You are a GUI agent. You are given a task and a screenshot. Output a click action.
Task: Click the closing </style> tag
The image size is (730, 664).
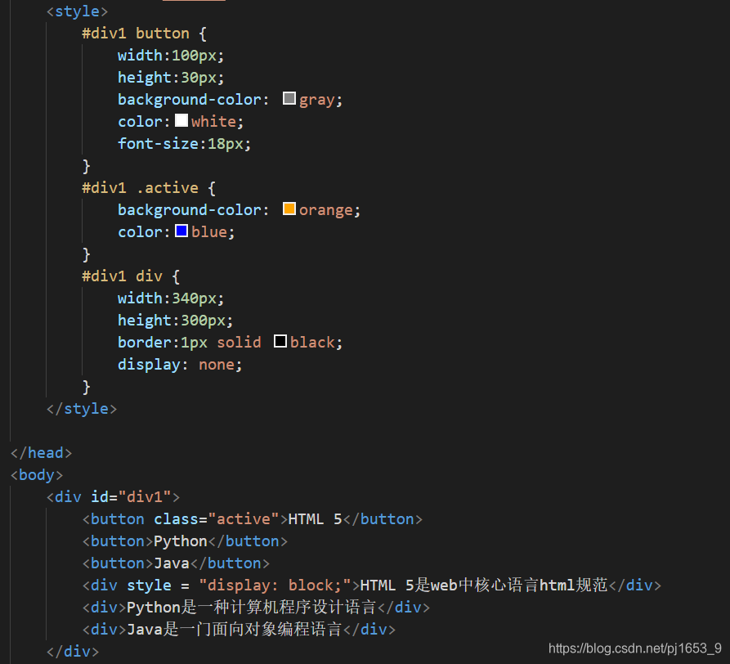pos(82,409)
